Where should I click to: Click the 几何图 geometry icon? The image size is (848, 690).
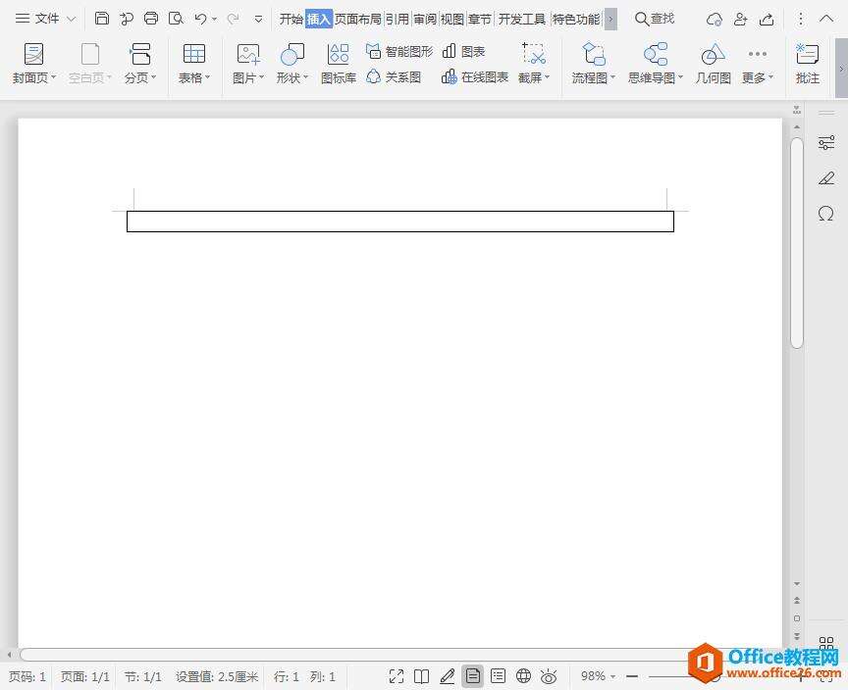714,63
